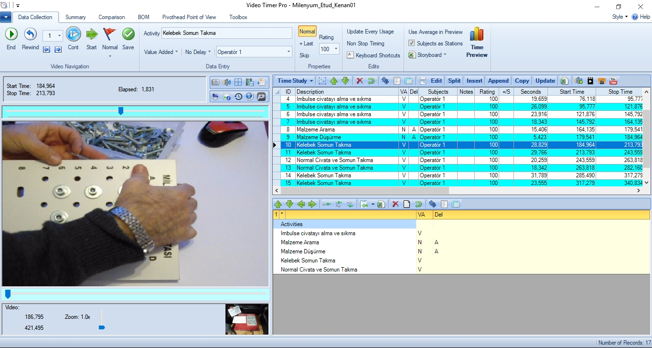Image resolution: width=652 pixels, height=348 pixels.
Task: Open the Pivothead Point of View tab
Action: (189, 17)
